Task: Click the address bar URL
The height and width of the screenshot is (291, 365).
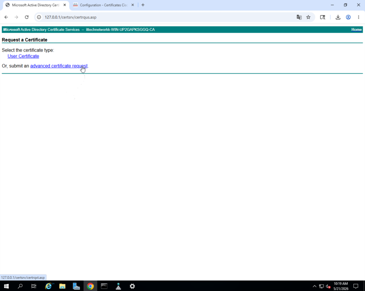Action: 71,17
